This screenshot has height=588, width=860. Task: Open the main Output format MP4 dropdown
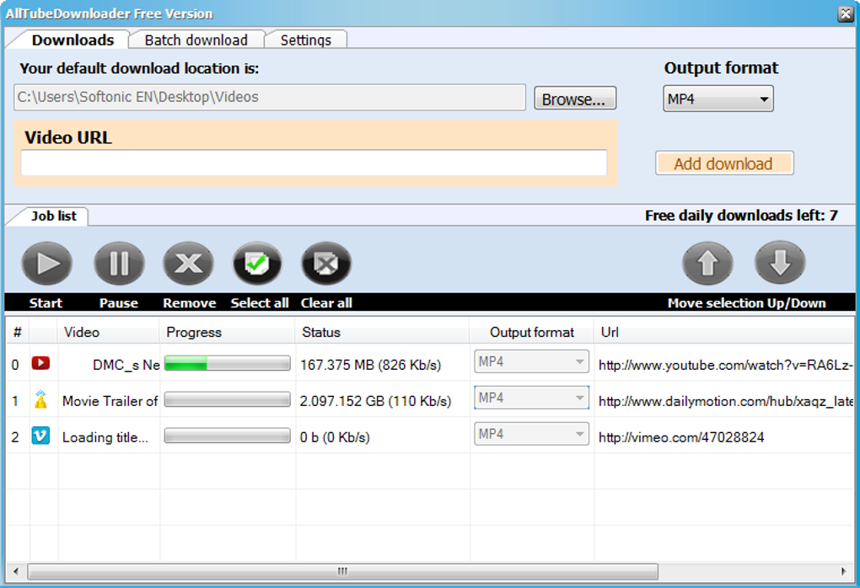tap(718, 99)
